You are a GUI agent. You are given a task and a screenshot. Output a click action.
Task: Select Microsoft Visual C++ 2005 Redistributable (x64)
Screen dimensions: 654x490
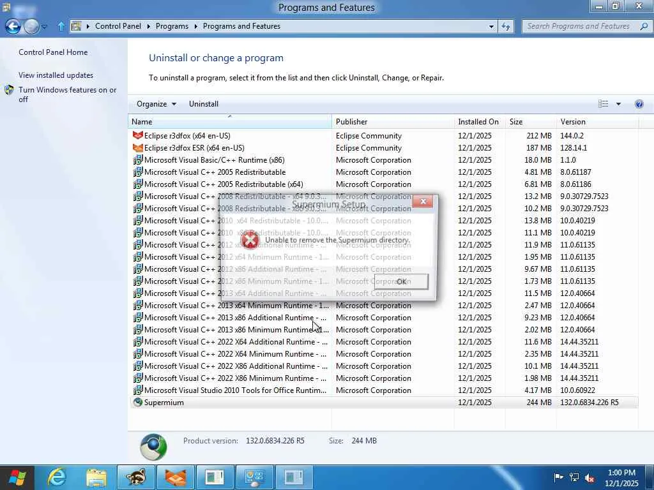(383, 184)
